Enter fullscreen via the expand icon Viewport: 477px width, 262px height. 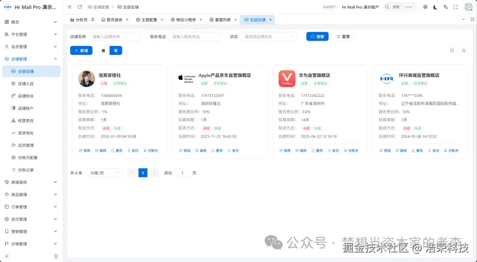point(455,7)
